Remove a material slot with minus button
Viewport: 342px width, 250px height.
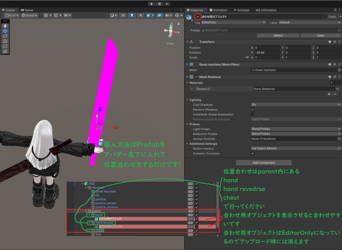(x=335, y=94)
